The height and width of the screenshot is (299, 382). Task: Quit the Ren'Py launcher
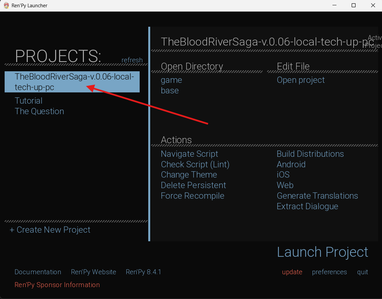[x=363, y=272]
